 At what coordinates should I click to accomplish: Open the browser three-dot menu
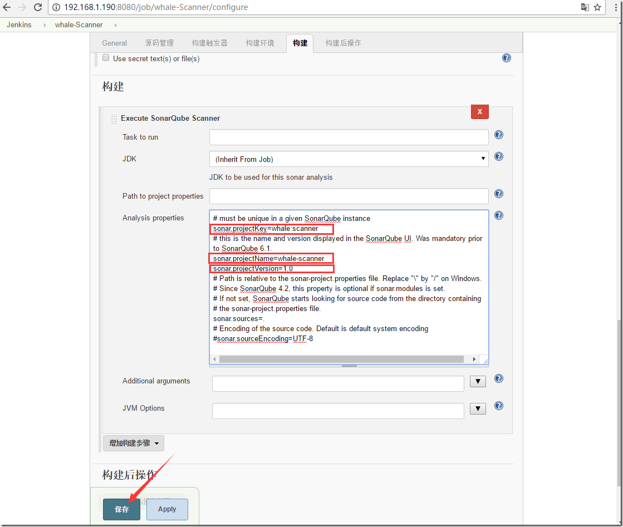pos(616,7)
